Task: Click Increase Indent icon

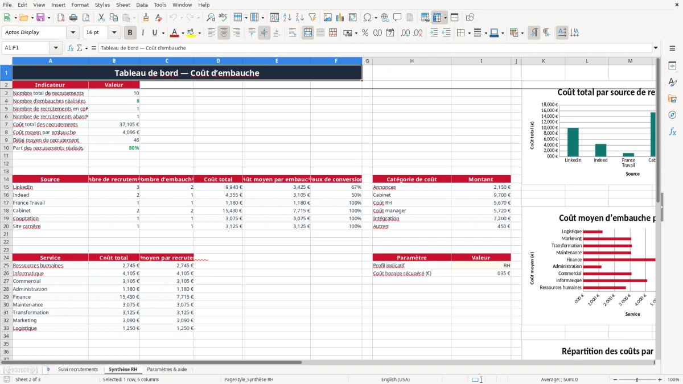Action: [x=434, y=33]
